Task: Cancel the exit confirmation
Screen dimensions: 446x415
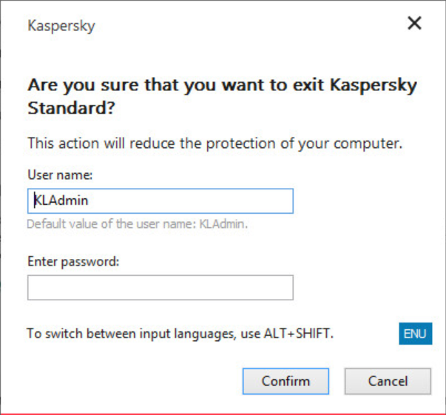Action: [x=388, y=382]
